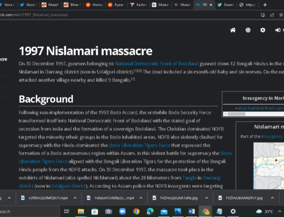Click the share page icon in address bar
This screenshot has height=217, width=284.
click(x=272, y=15)
